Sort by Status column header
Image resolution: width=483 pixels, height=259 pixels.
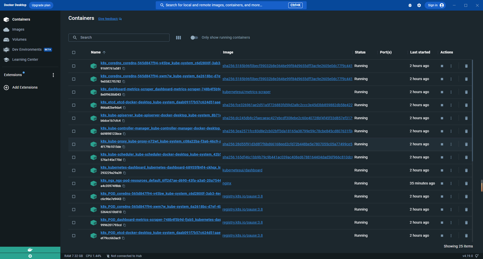pos(360,52)
